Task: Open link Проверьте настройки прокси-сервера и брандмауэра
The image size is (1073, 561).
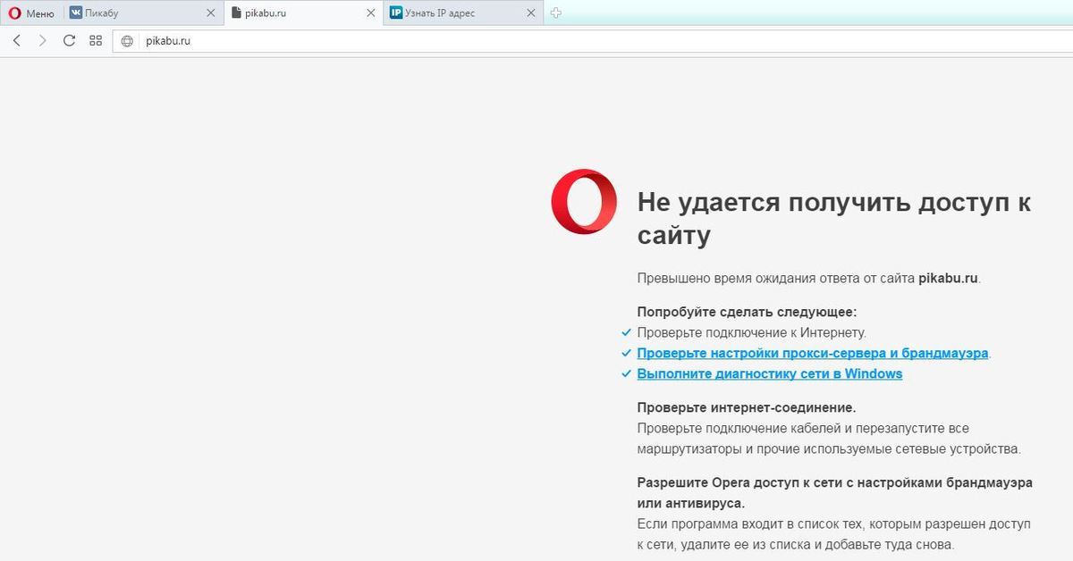Action: click(x=812, y=353)
